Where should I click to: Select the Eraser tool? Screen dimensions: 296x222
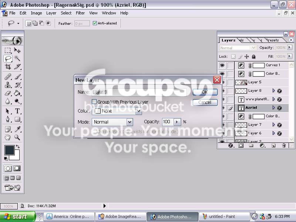coord(8,93)
